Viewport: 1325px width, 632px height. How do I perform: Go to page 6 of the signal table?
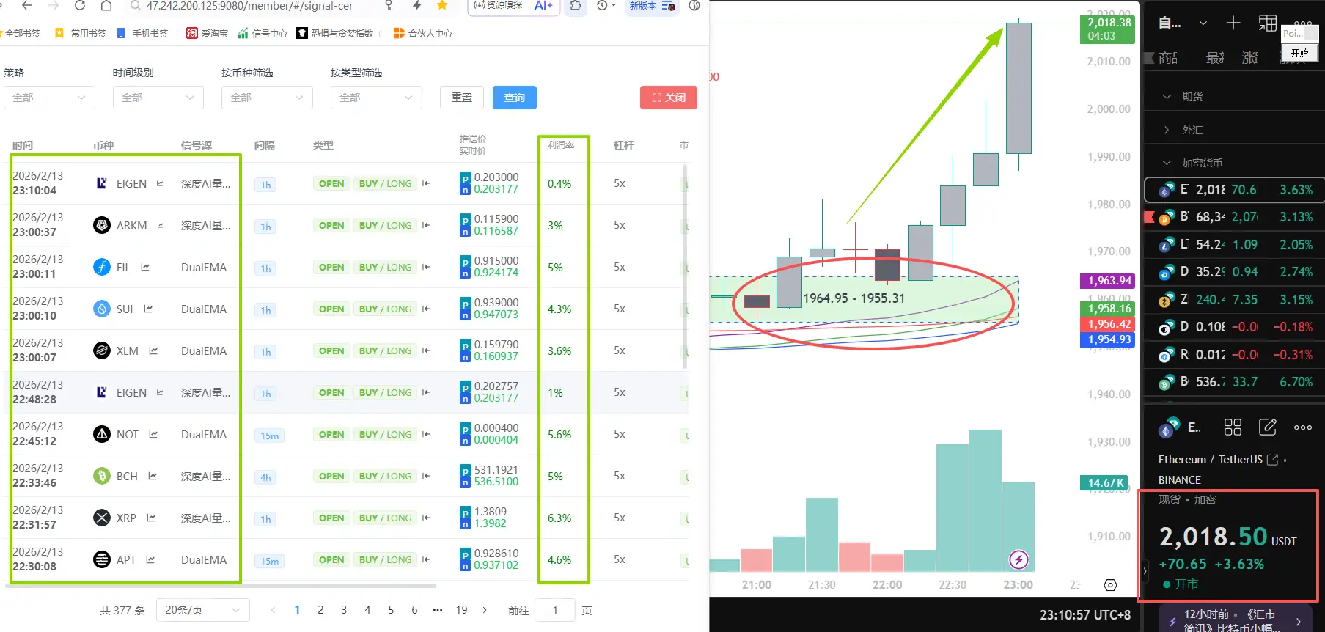click(x=414, y=610)
